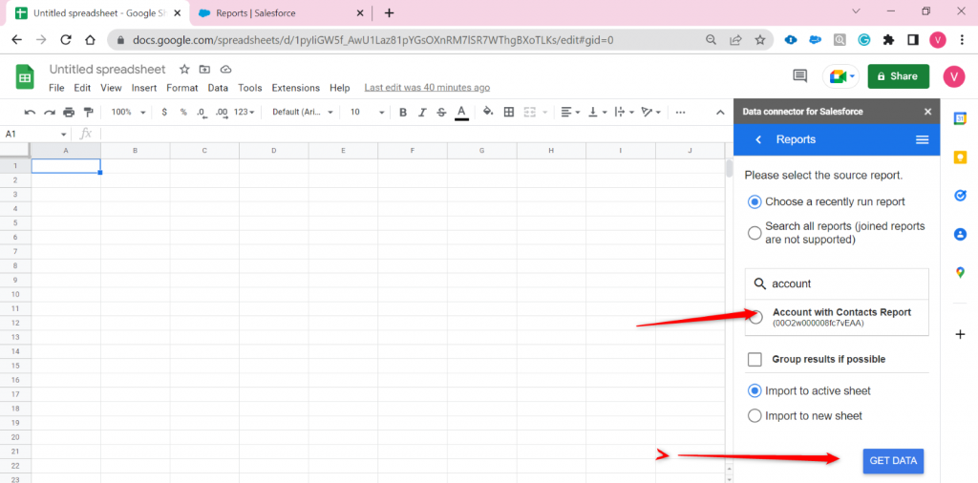Image resolution: width=978 pixels, height=483 pixels.
Task: Select the Paint format tool
Action: coord(88,113)
